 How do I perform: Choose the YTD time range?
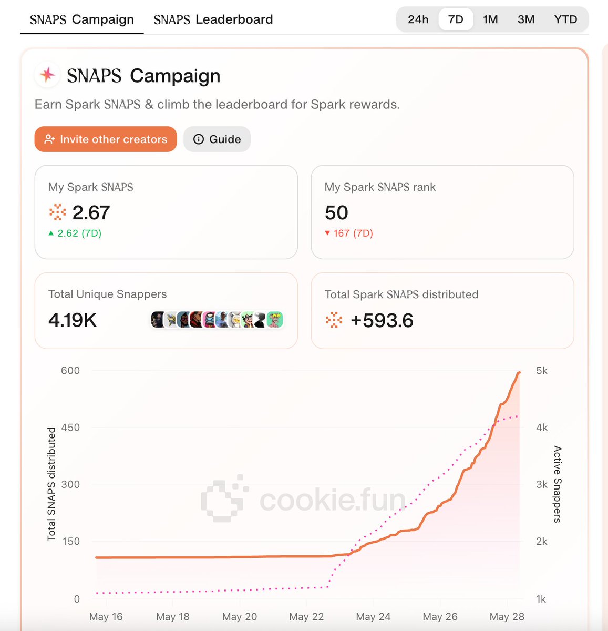565,19
